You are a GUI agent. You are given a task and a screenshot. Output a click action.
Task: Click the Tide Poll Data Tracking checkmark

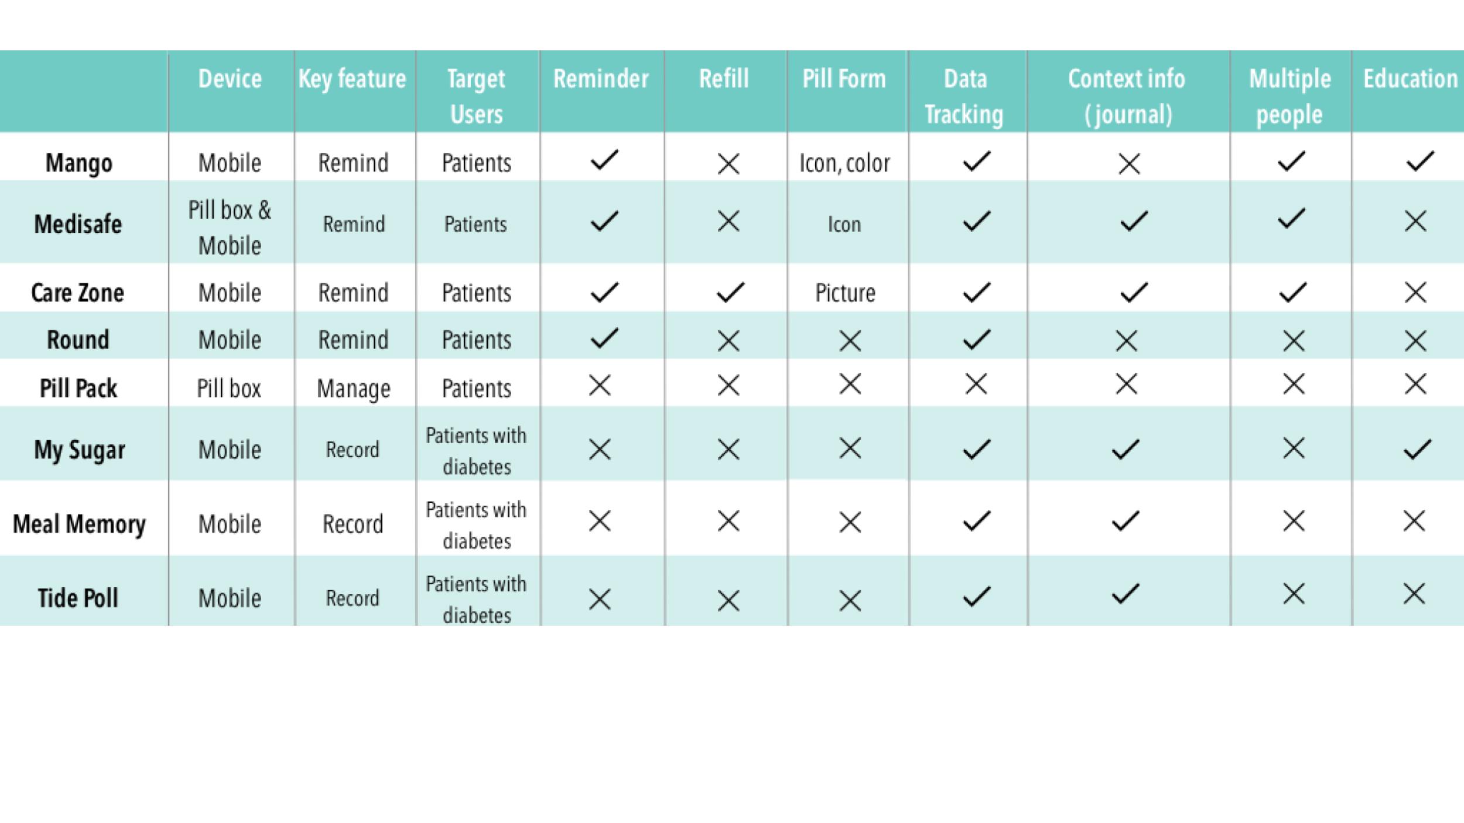point(977,596)
